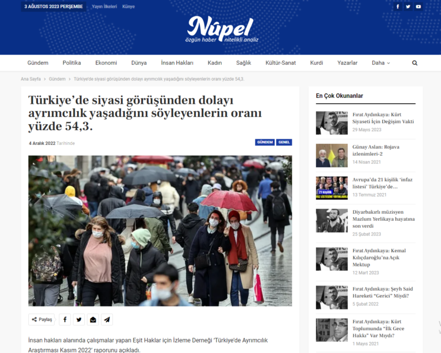This screenshot has width=441, height=353.
Task: Click the GENEL category tag
Action: [284, 142]
